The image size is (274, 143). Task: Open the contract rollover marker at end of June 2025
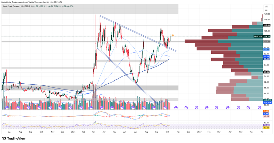click(7, 107)
